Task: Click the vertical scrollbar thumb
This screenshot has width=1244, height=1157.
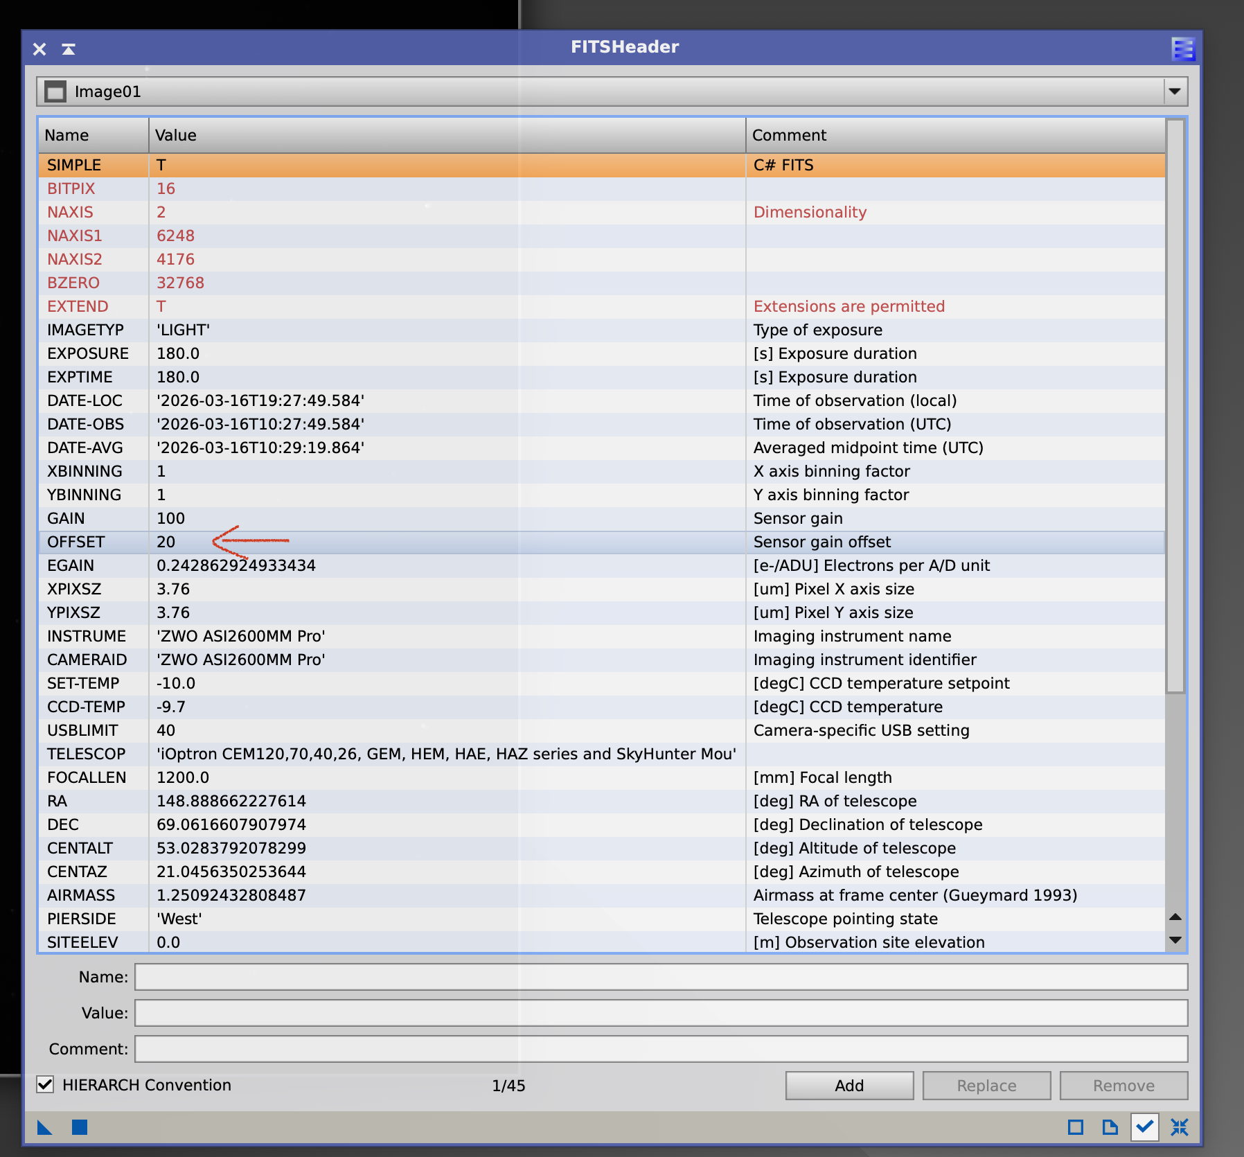Action: coord(1175,409)
